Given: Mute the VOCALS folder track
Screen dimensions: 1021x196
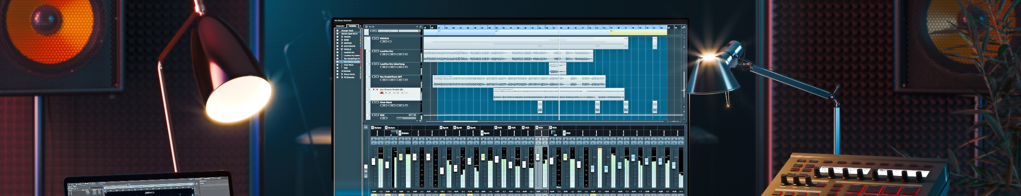Looking at the screenshot, I should point(374,38).
